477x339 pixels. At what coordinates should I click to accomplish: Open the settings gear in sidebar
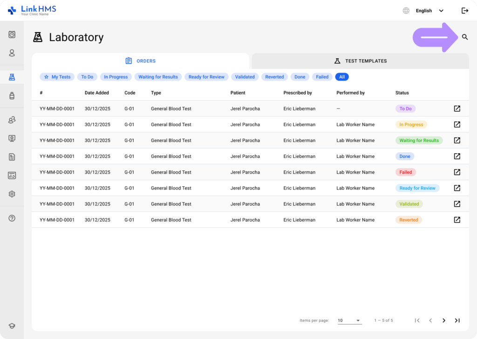[x=12, y=194]
